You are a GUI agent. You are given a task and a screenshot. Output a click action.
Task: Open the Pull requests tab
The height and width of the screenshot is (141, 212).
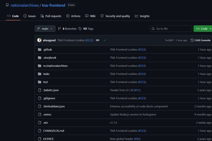pos(51,16)
